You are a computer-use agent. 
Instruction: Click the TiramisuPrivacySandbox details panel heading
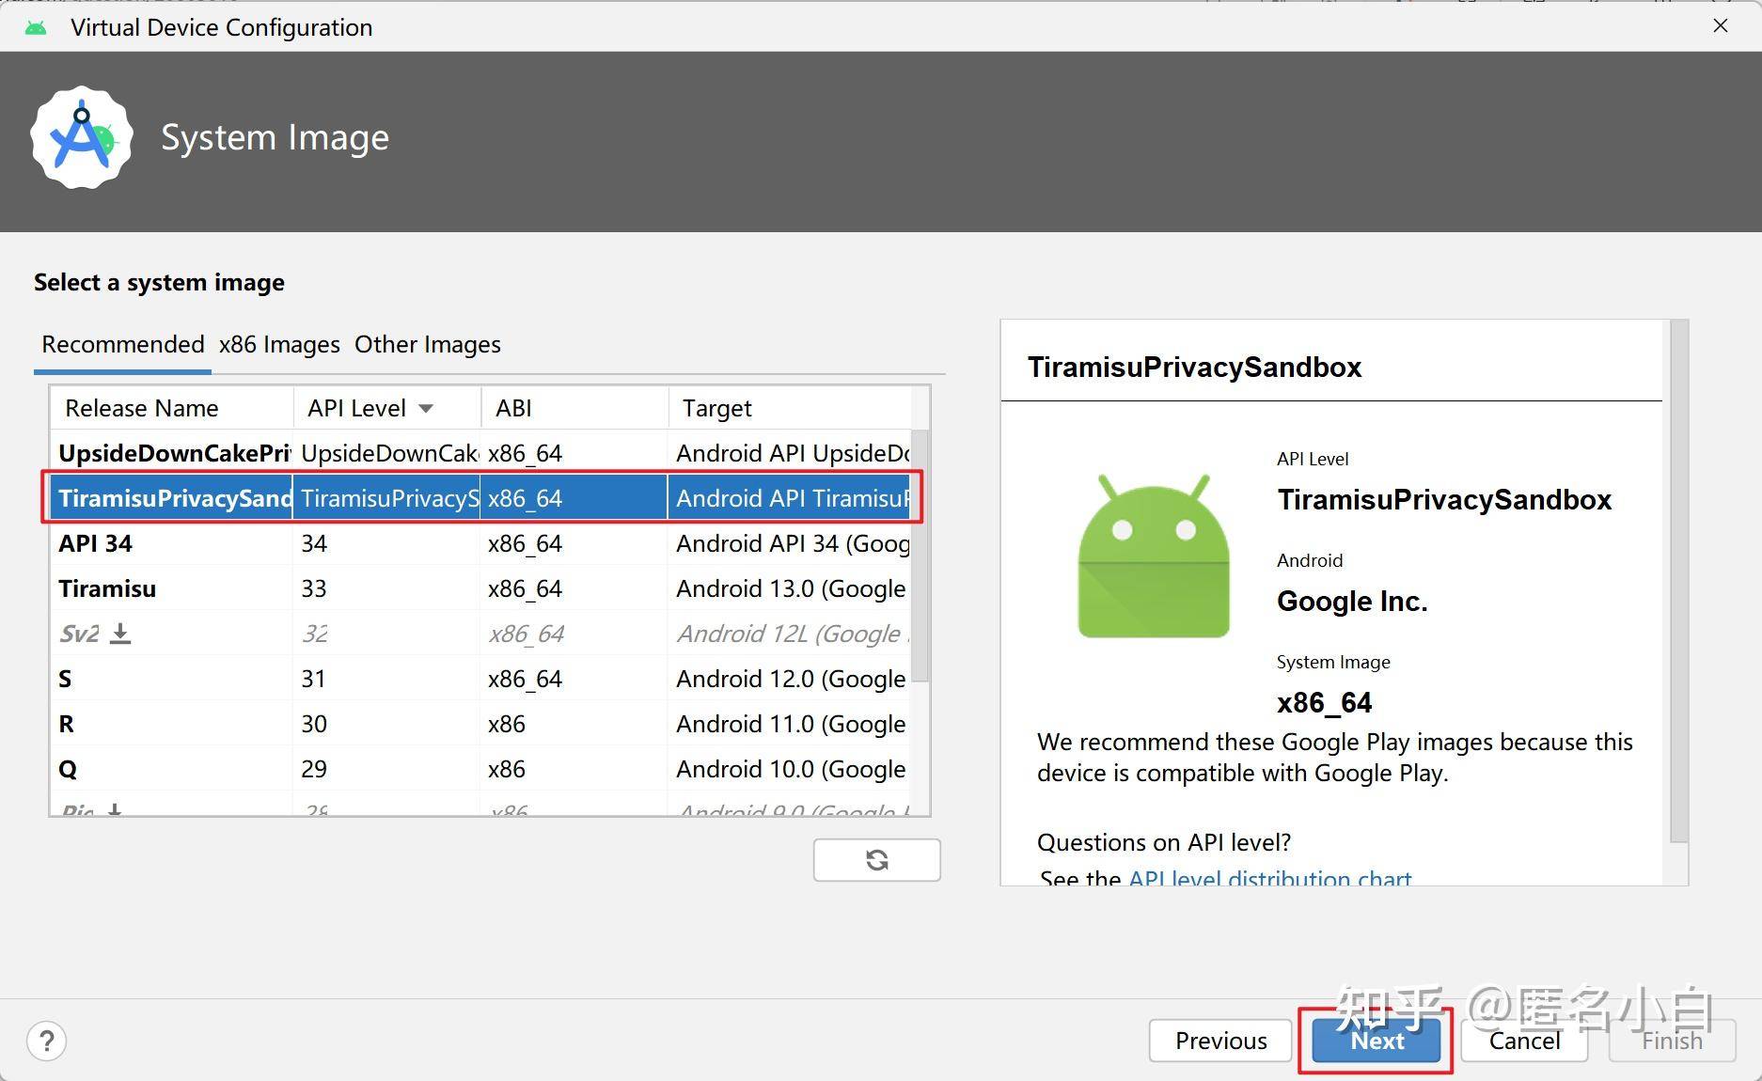[1194, 367]
